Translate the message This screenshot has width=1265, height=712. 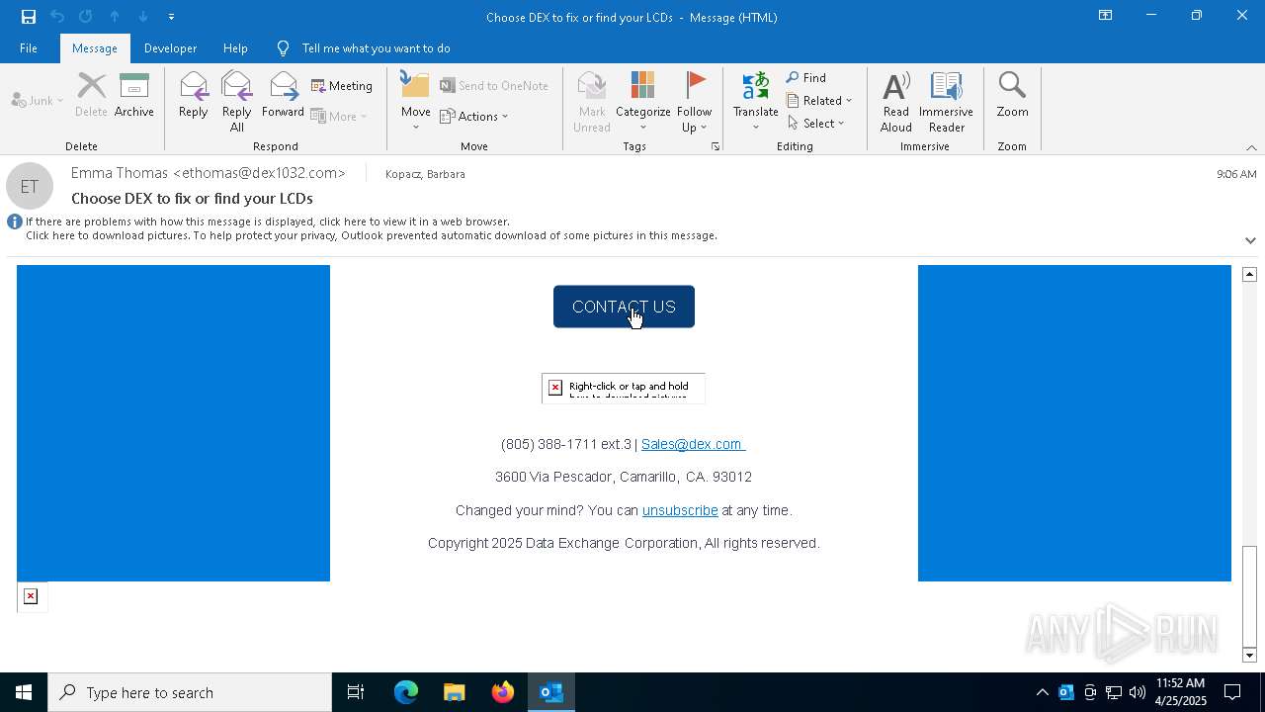pos(755,102)
